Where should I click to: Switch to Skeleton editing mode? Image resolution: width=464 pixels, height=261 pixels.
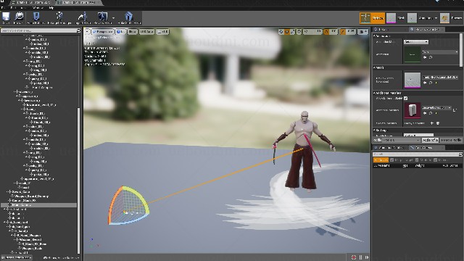(x=372, y=18)
